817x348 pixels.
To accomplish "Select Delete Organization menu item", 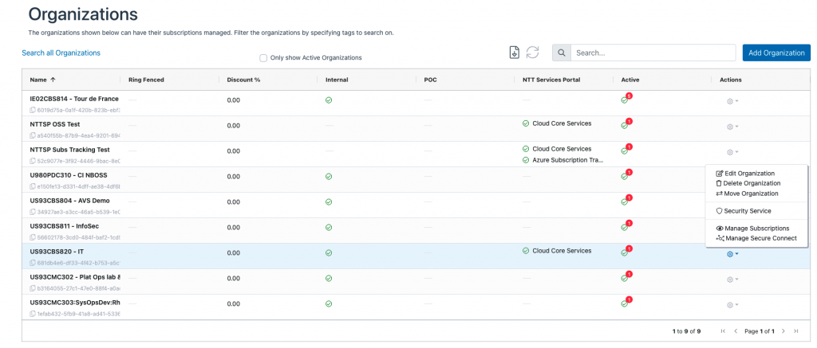I will pos(748,183).
